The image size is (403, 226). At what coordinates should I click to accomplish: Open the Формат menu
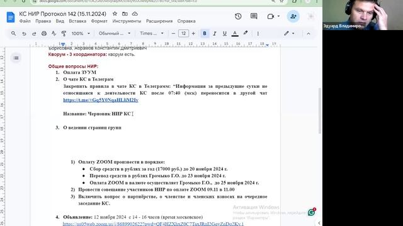(x=99, y=21)
